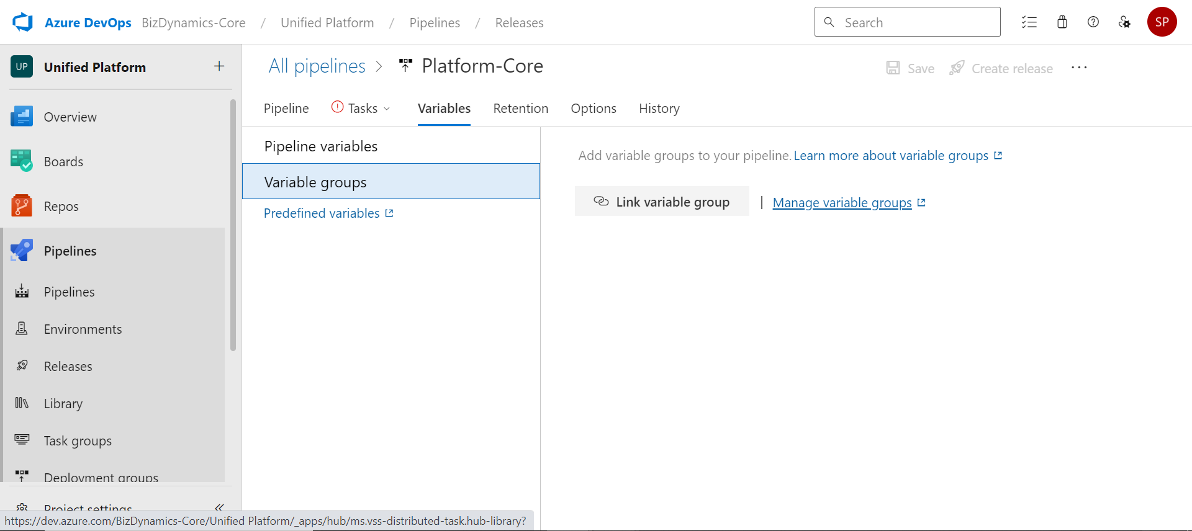The width and height of the screenshot is (1192, 531).
Task: Switch to the Options tab
Action: (x=594, y=109)
